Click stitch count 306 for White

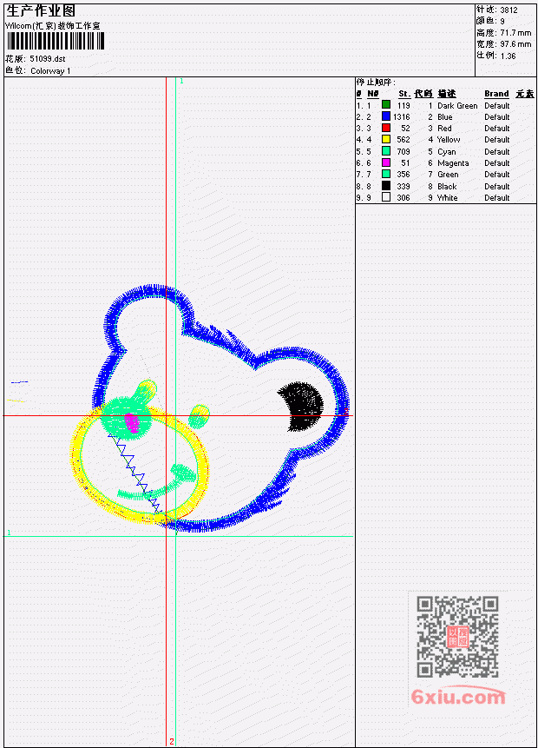(403, 198)
